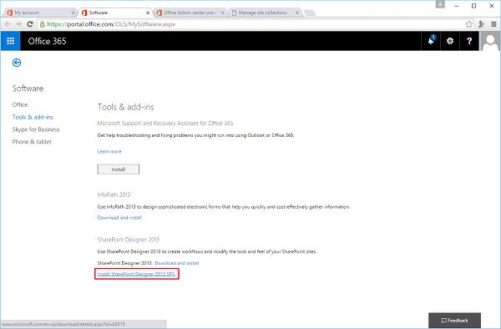Click the Software page title
The height and width of the screenshot is (329, 501).
pyautogui.click(x=28, y=89)
